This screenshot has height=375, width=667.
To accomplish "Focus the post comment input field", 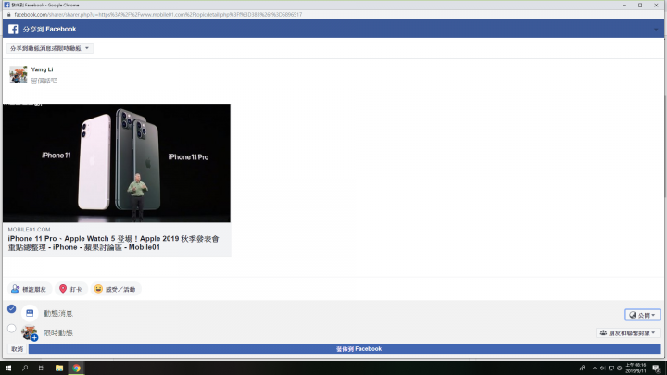I will pos(50,81).
